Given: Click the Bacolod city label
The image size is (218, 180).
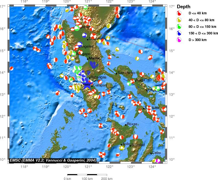Looking at the screenshot, I should (138, 145).
